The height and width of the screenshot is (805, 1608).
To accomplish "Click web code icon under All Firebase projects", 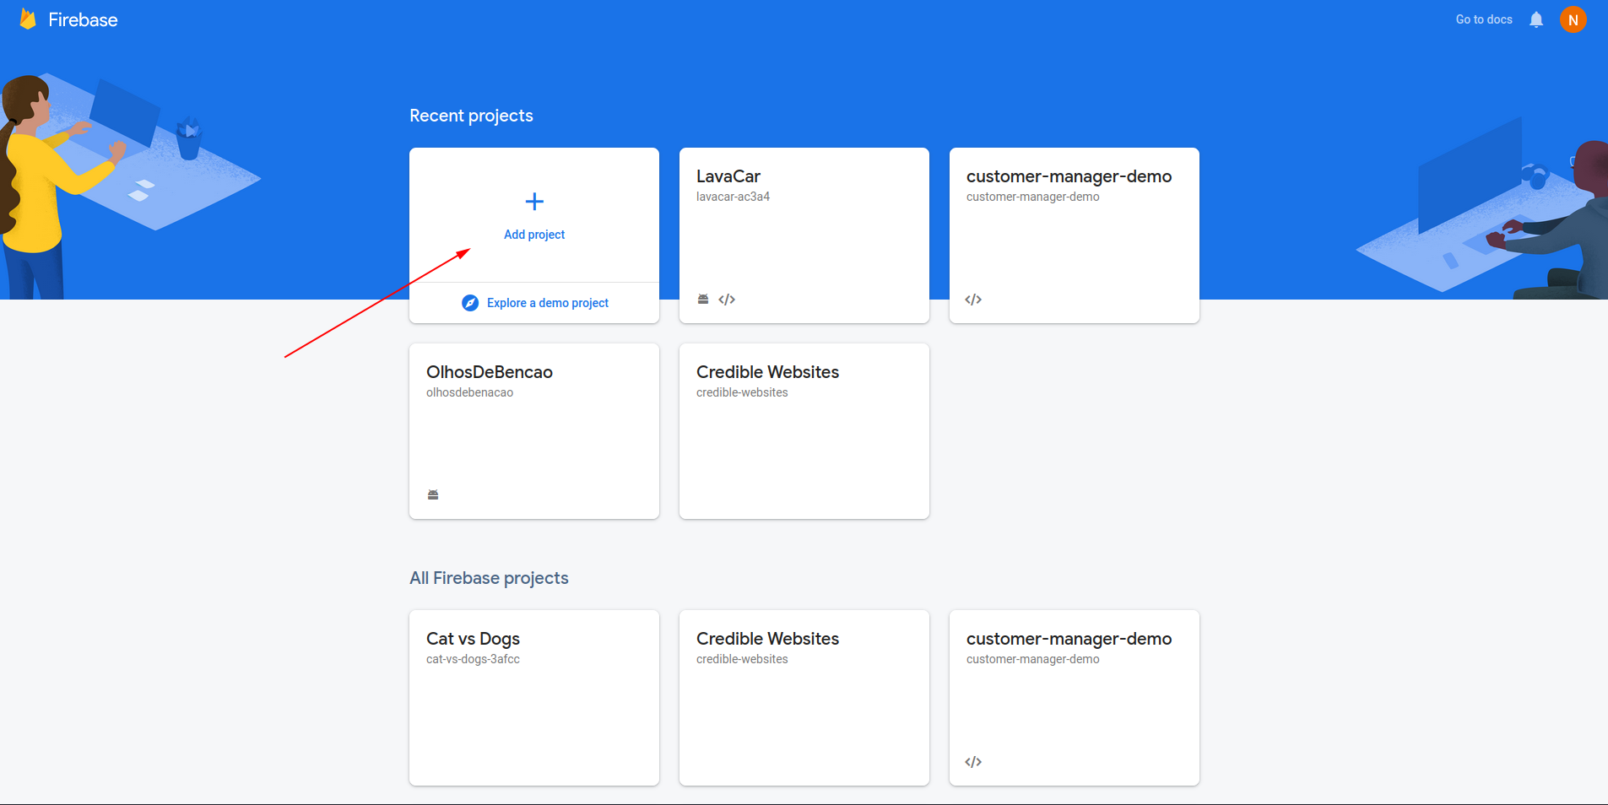I will [x=973, y=762].
